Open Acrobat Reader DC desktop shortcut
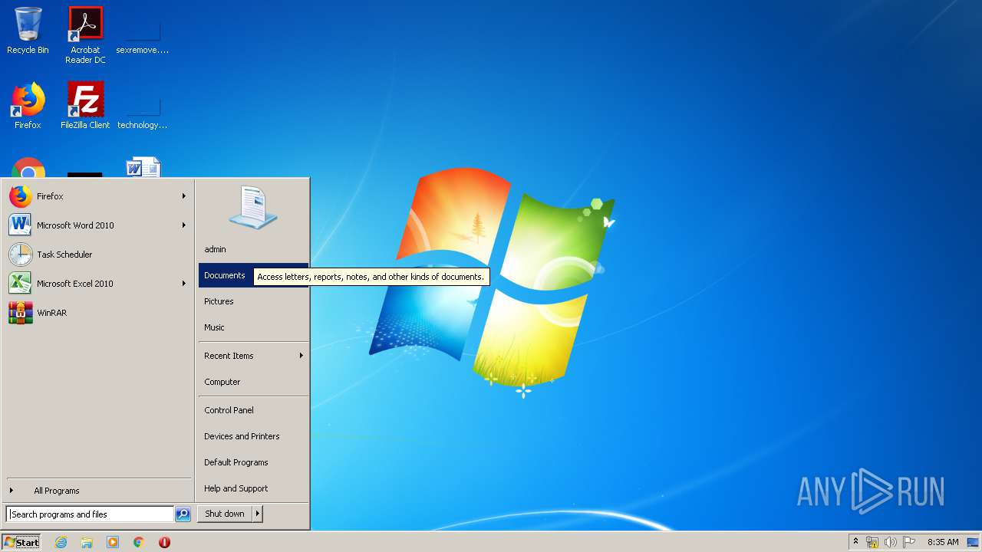Image resolution: width=982 pixels, height=552 pixels. (x=85, y=34)
